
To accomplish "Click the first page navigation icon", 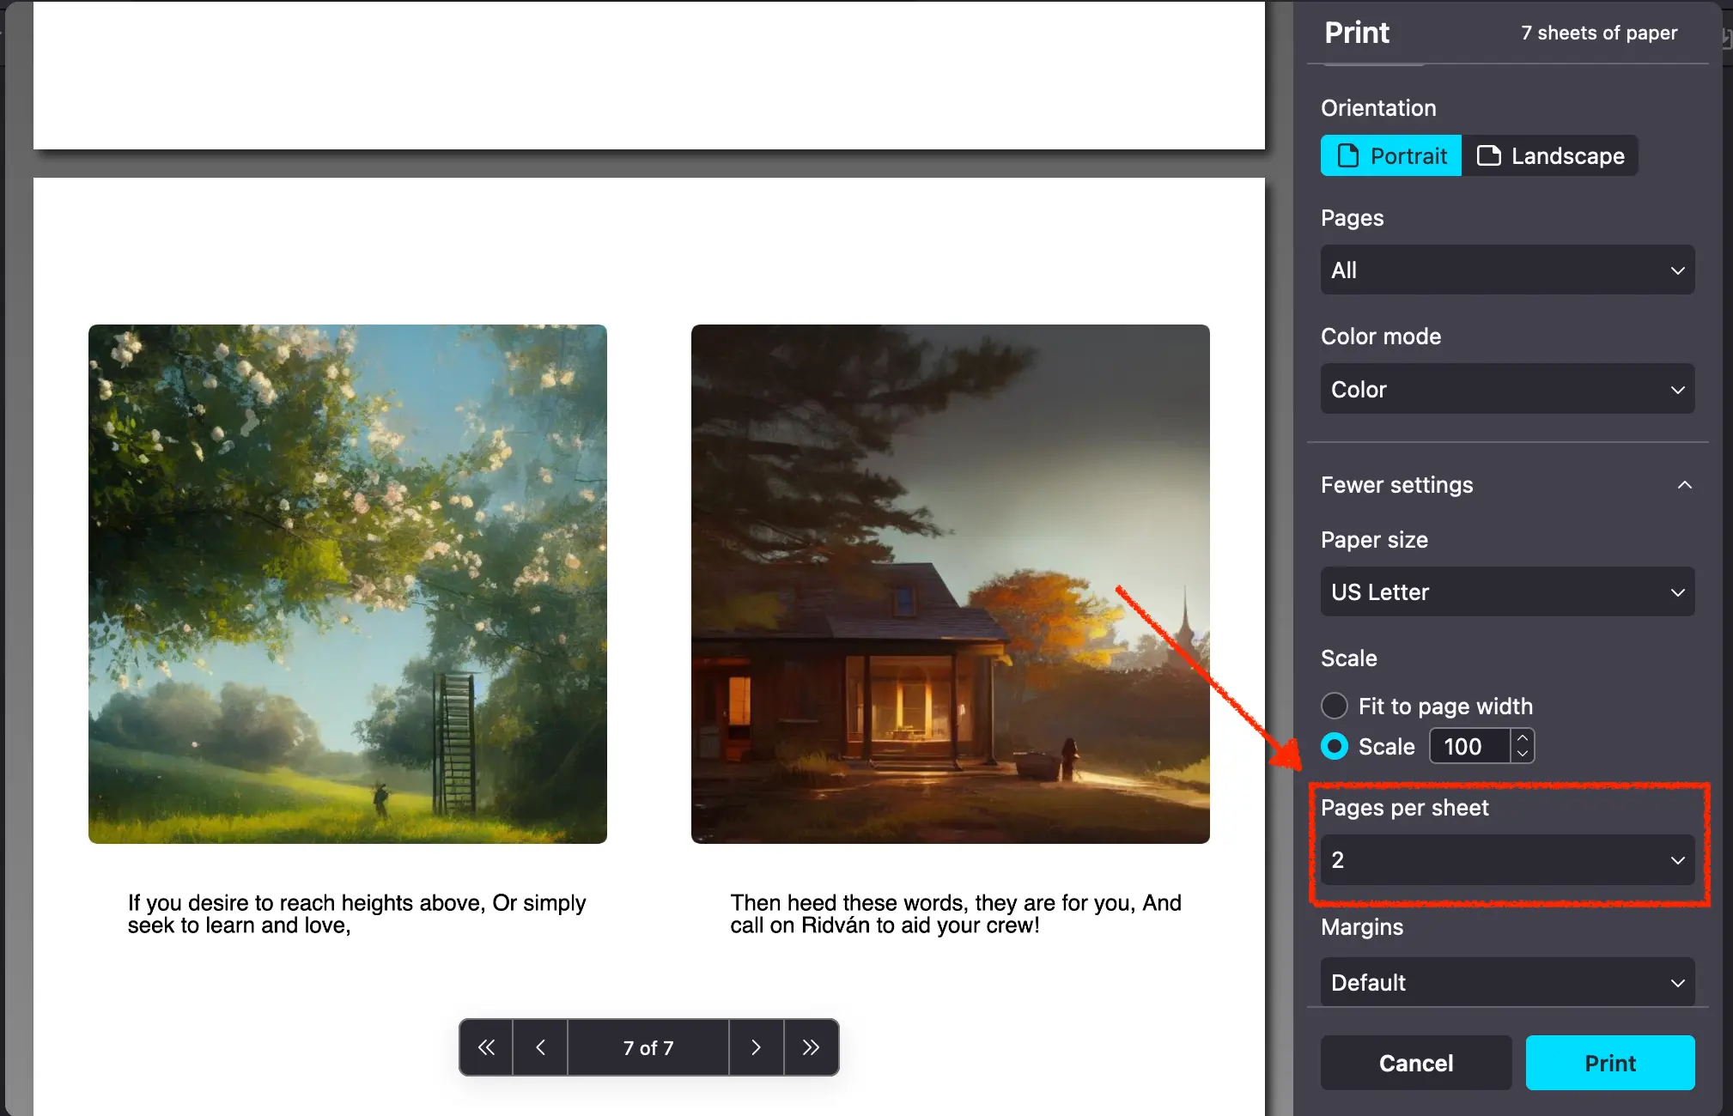I will pyautogui.click(x=485, y=1046).
